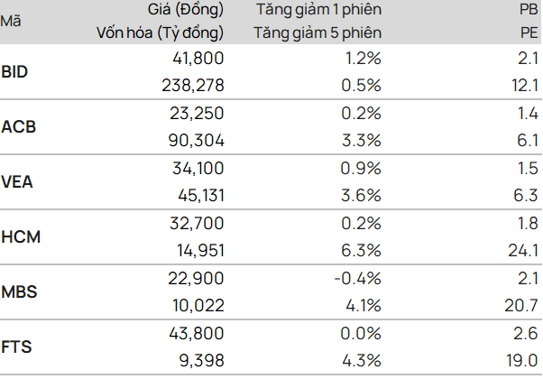Click BID market cap 238,278
The height and width of the screenshot is (379, 543).
193,86
